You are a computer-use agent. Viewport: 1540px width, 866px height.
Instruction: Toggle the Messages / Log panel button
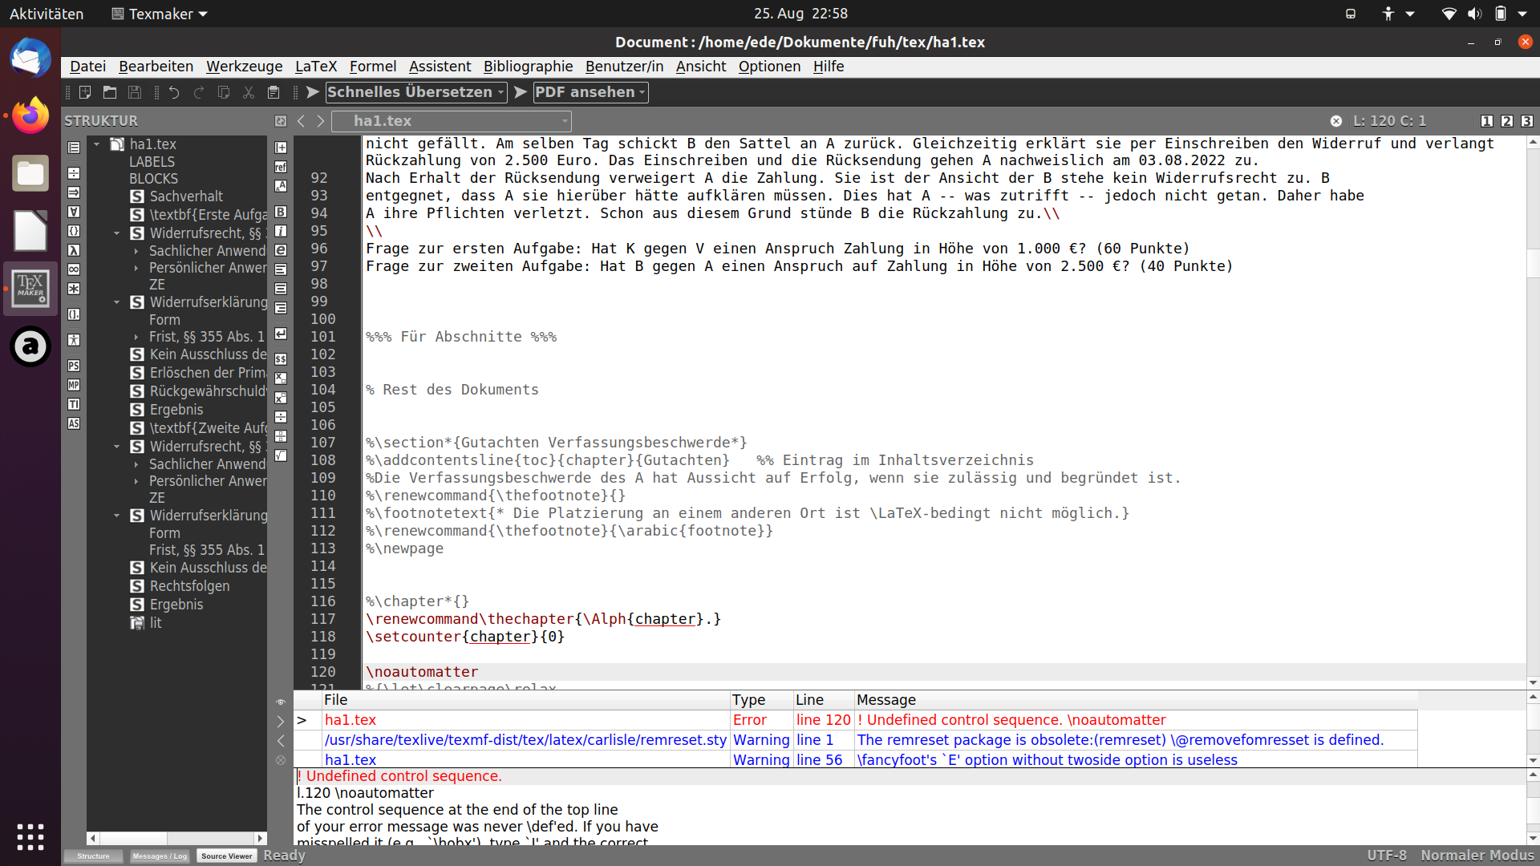(x=159, y=856)
